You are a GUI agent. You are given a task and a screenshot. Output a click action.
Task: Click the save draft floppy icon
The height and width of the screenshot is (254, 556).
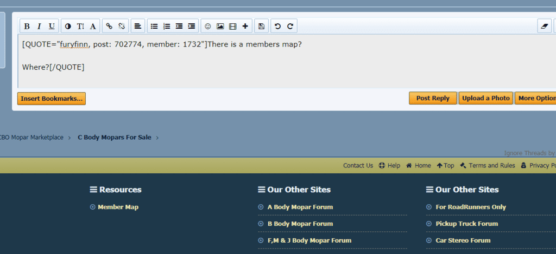pyautogui.click(x=261, y=26)
